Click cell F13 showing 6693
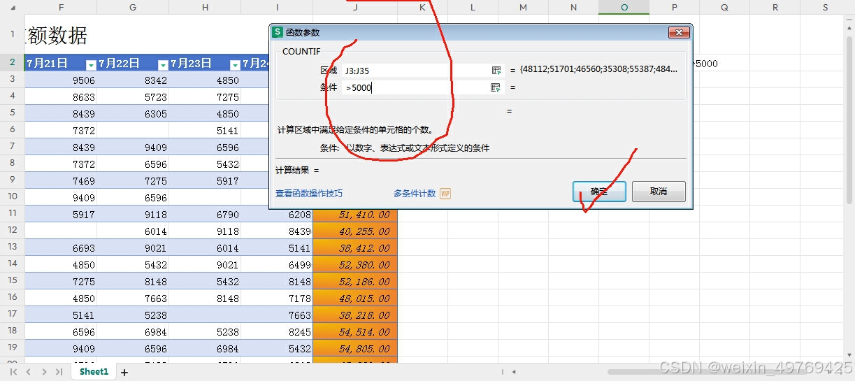This screenshot has height=381, width=855. (x=61, y=248)
